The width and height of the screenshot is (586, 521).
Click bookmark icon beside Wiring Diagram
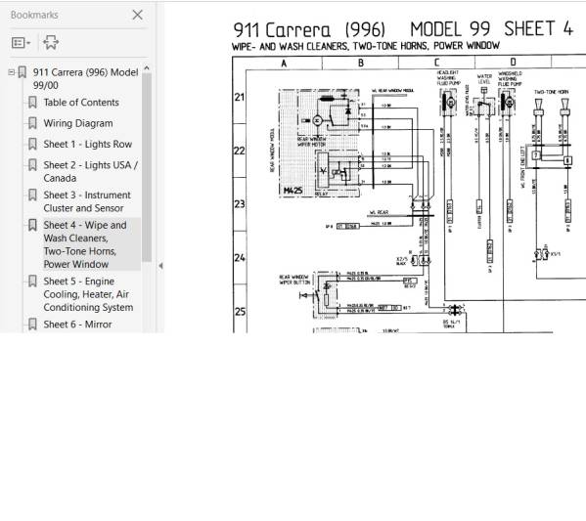pyautogui.click(x=32, y=123)
